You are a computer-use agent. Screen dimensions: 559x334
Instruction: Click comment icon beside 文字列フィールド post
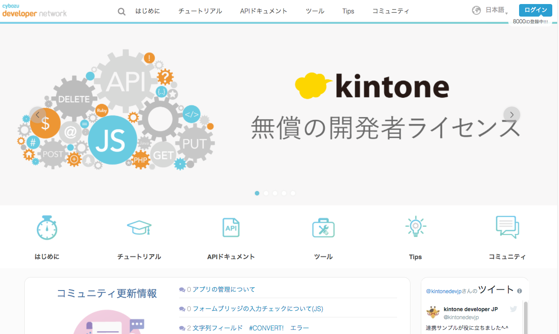pos(182,329)
